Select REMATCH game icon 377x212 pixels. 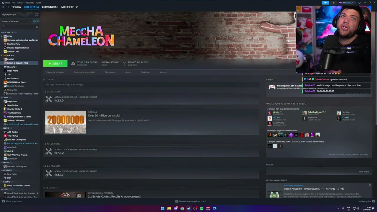click(x=5, y=67)
